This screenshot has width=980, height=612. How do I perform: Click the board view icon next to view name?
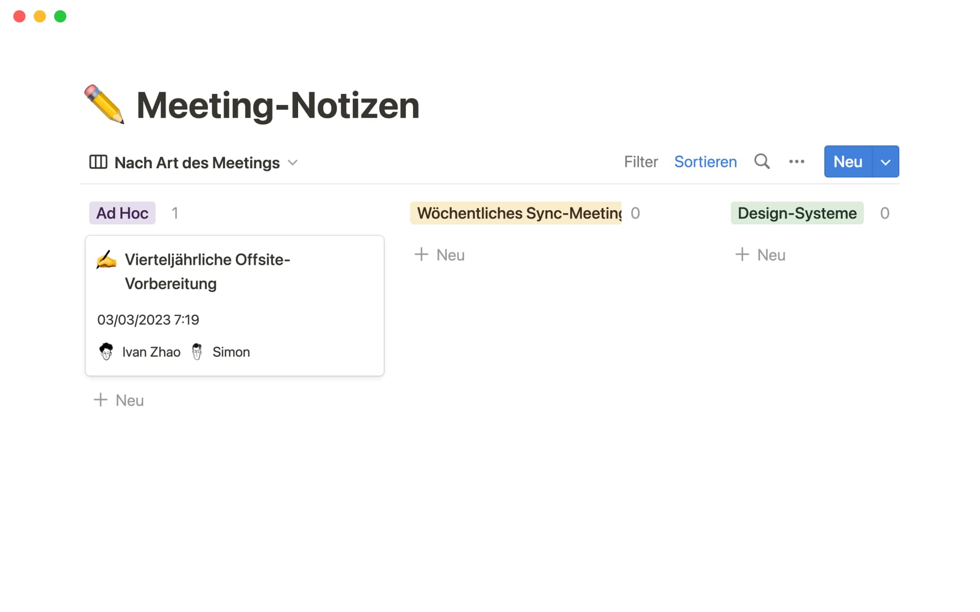pyautogui.click(x=99, y=162)
